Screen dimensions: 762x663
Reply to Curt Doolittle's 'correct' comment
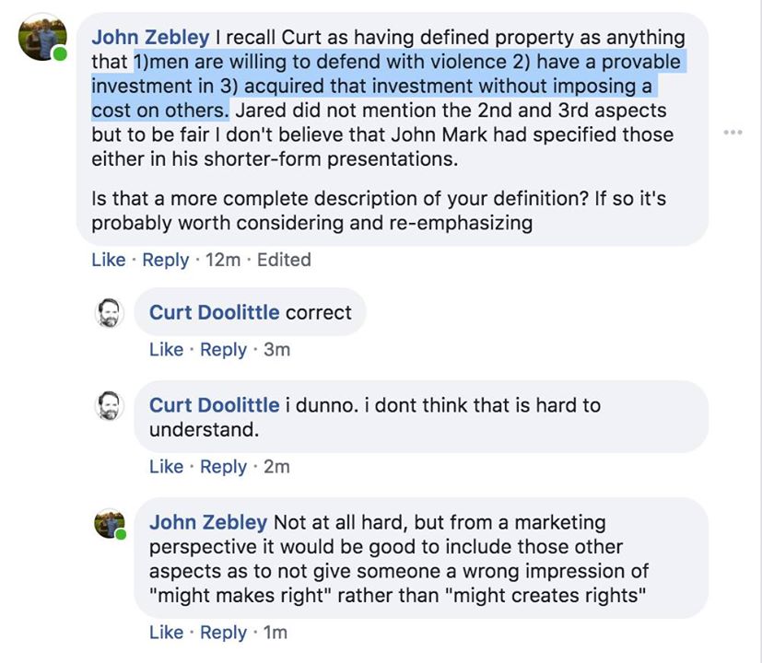[x=224, y=350]
